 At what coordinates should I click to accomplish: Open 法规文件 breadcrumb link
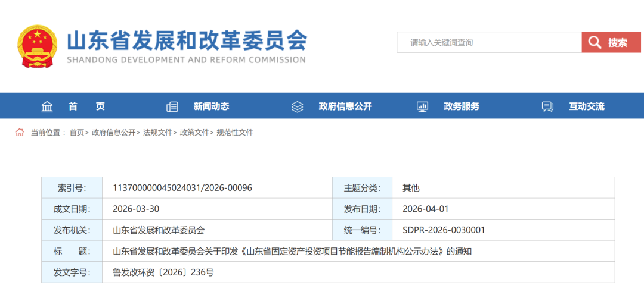157,133
